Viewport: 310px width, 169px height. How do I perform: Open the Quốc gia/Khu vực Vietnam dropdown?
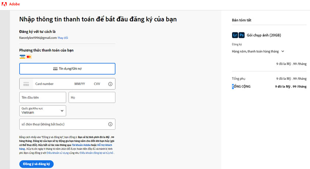coord(43,111)
